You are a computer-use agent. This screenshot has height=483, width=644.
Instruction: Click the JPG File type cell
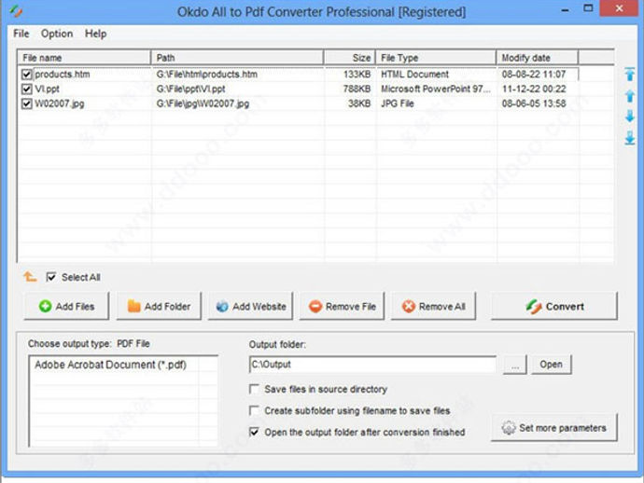(398, 103)
